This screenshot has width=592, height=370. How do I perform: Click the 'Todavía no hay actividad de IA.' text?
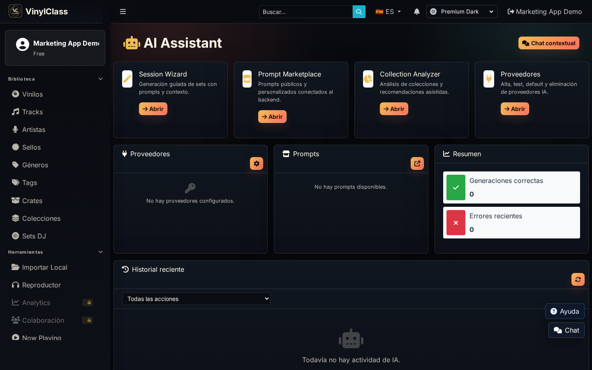pyautogui.click(x=351, y=360)
